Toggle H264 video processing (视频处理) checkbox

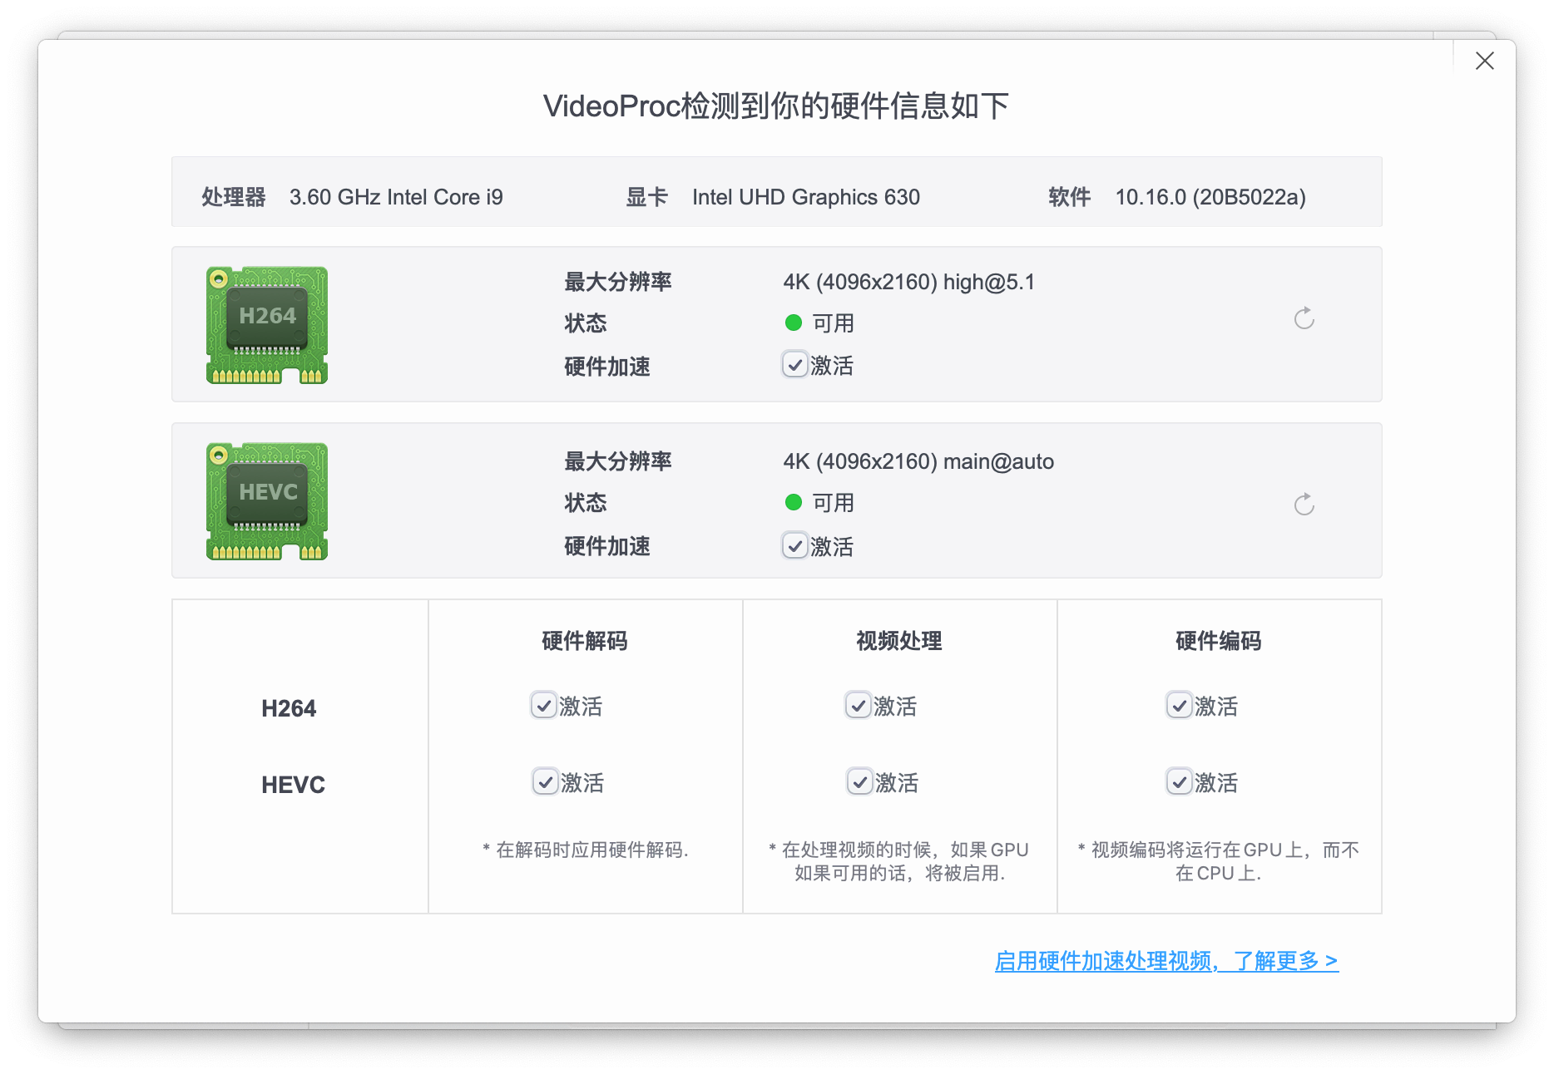(858, 706)
